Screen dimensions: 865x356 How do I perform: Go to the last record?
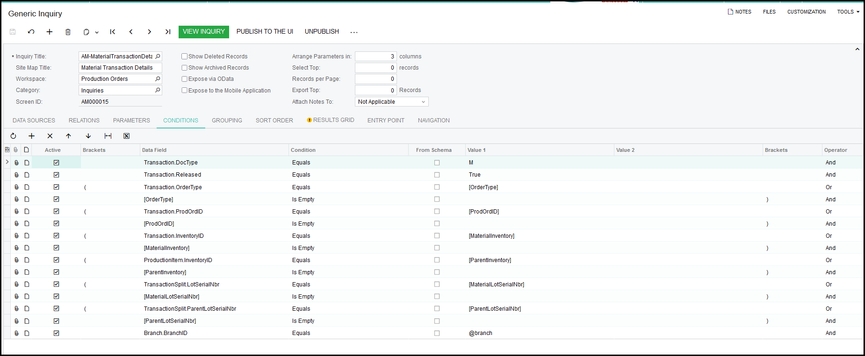click(x=167, y=32)
